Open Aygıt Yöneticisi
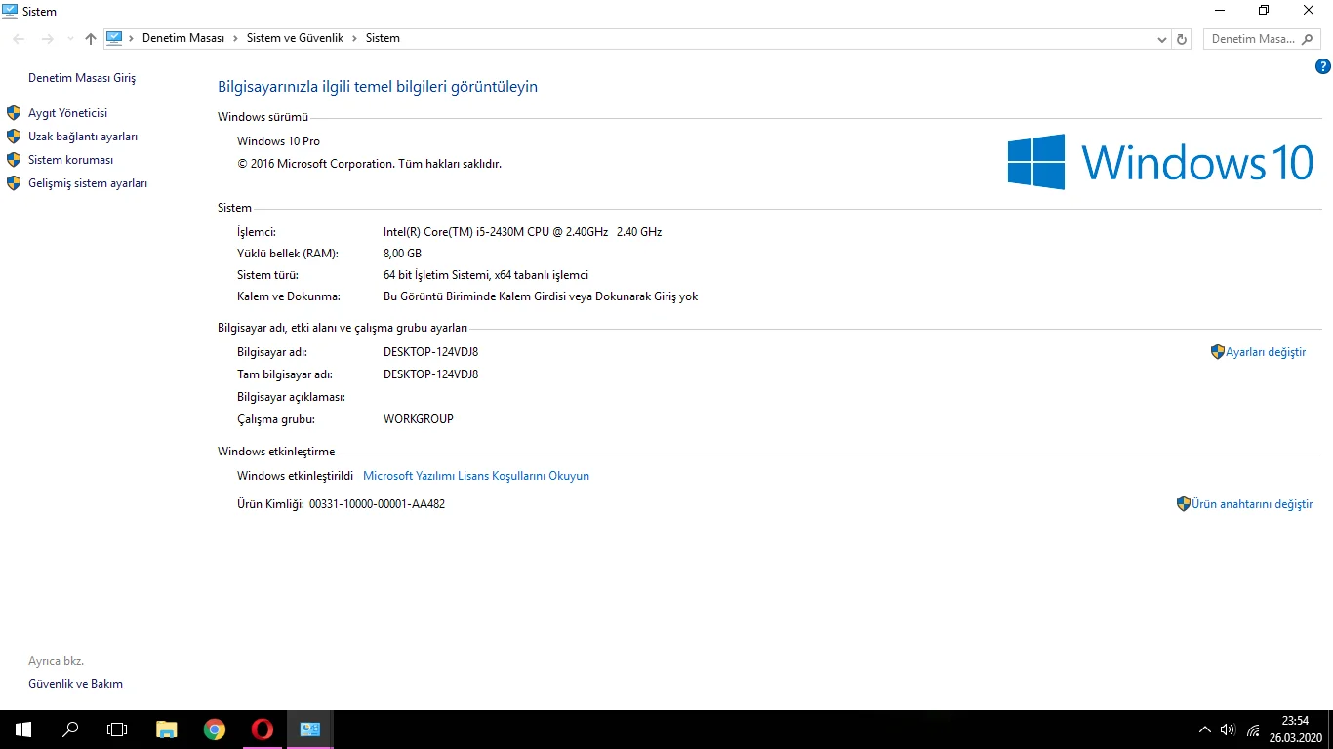 pos(68,113)
